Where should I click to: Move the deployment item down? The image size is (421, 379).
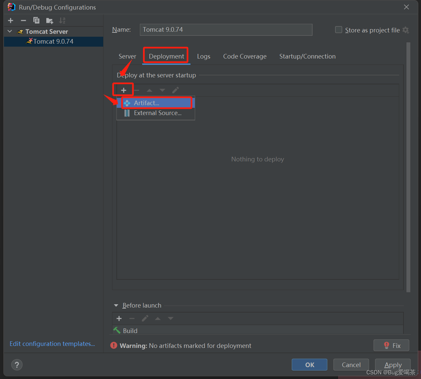tap(162, 90)
